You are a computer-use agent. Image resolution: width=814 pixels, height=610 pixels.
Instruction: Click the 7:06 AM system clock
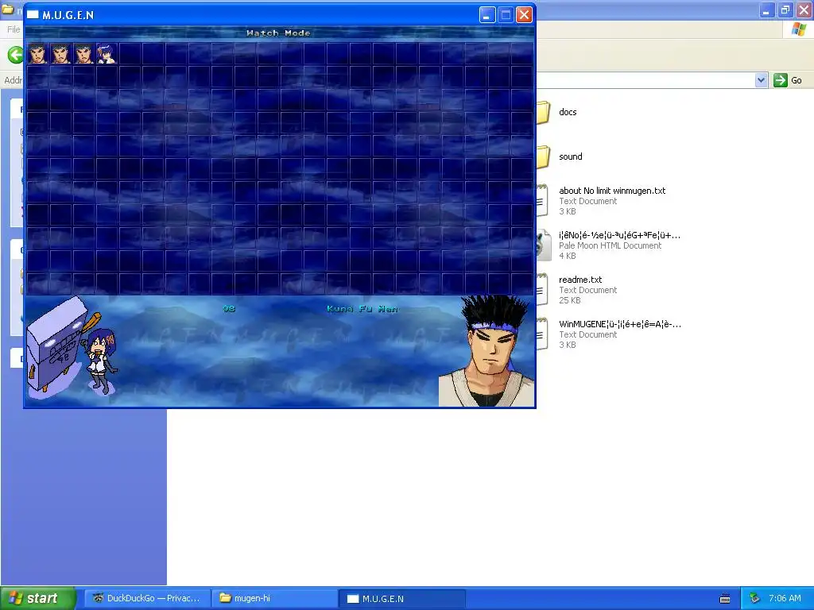coord(785,599)
